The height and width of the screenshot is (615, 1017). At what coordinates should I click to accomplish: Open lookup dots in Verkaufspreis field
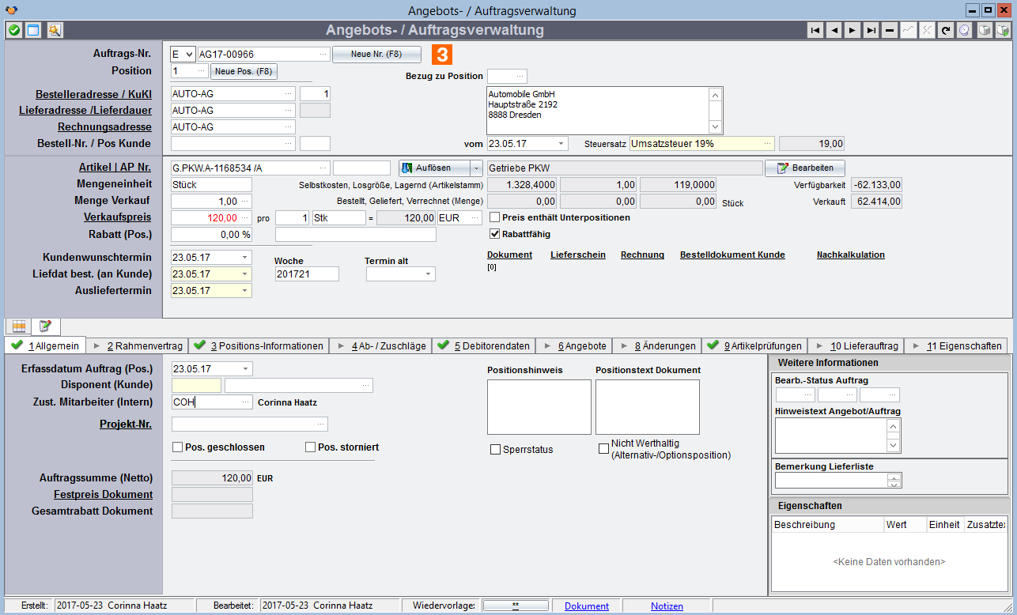[x=245, y=217]
